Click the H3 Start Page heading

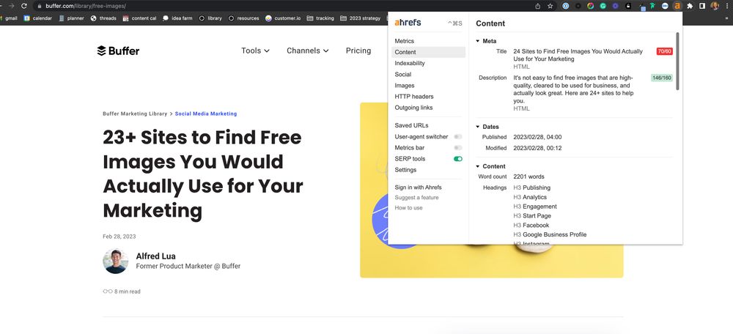532,216
